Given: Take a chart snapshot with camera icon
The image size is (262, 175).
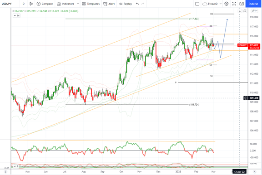Looking at the screenshot, I should (x=242, y=4).
